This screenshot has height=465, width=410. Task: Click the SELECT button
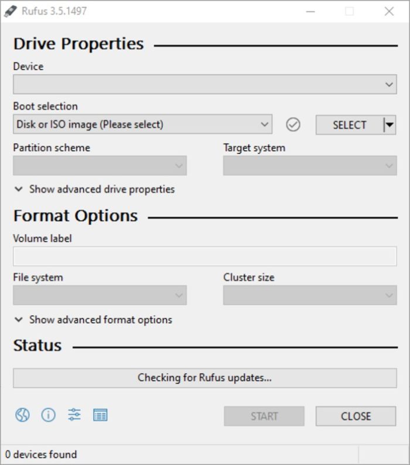click(x=349, y=125)
